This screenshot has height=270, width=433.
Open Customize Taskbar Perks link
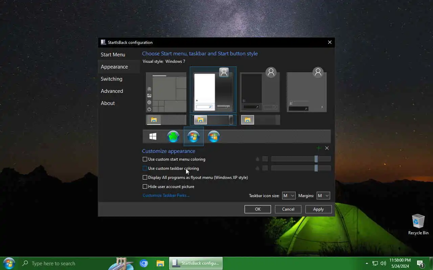[x=166, y=195]
